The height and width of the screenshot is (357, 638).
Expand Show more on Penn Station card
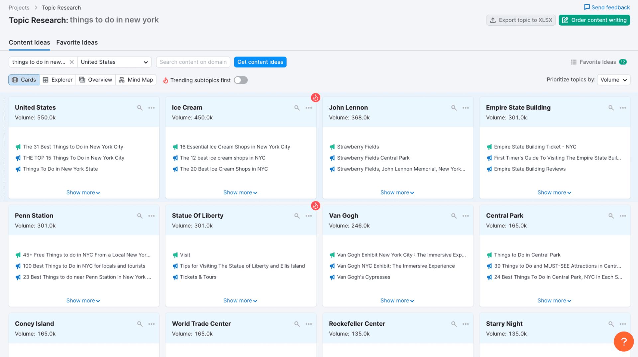[x=83, y=300]
